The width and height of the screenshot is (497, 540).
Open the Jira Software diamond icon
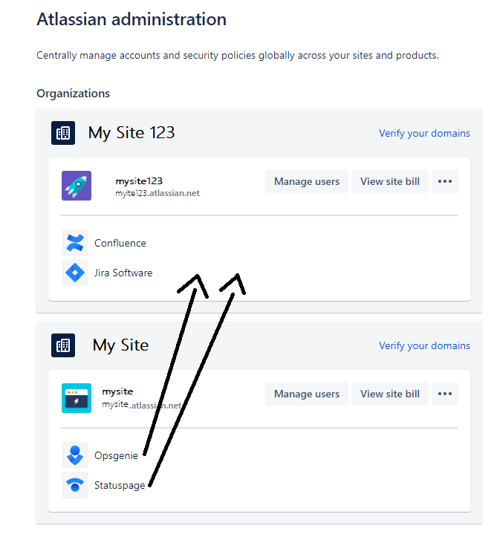point(75,273)
